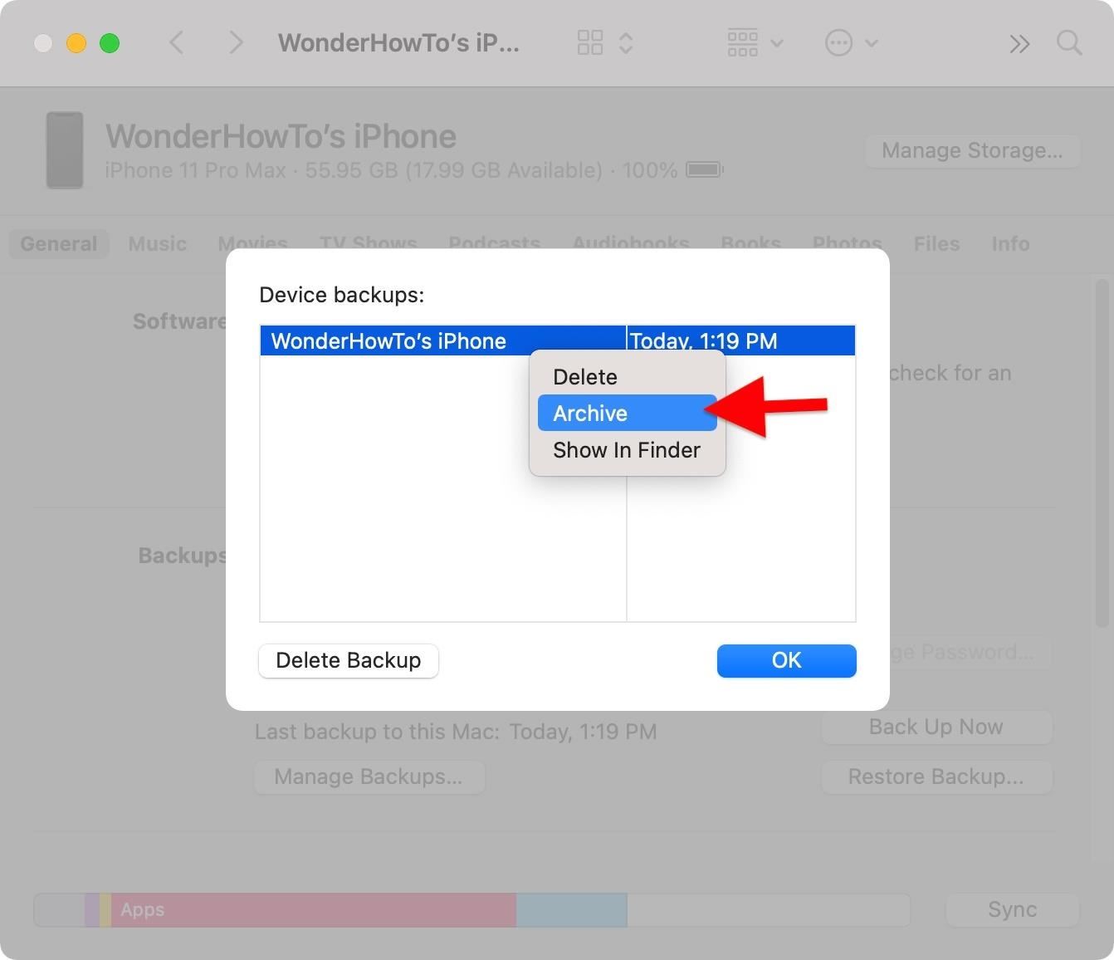
Task: Click the Apps segment of storage bar
Action: click(x=314, y=910)
